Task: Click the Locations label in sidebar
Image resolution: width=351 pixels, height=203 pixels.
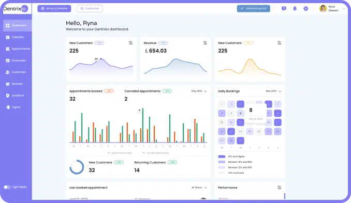Action: (18, 96)
